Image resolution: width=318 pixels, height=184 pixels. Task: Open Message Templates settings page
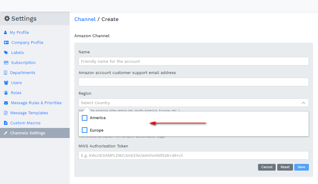point(29,113)
